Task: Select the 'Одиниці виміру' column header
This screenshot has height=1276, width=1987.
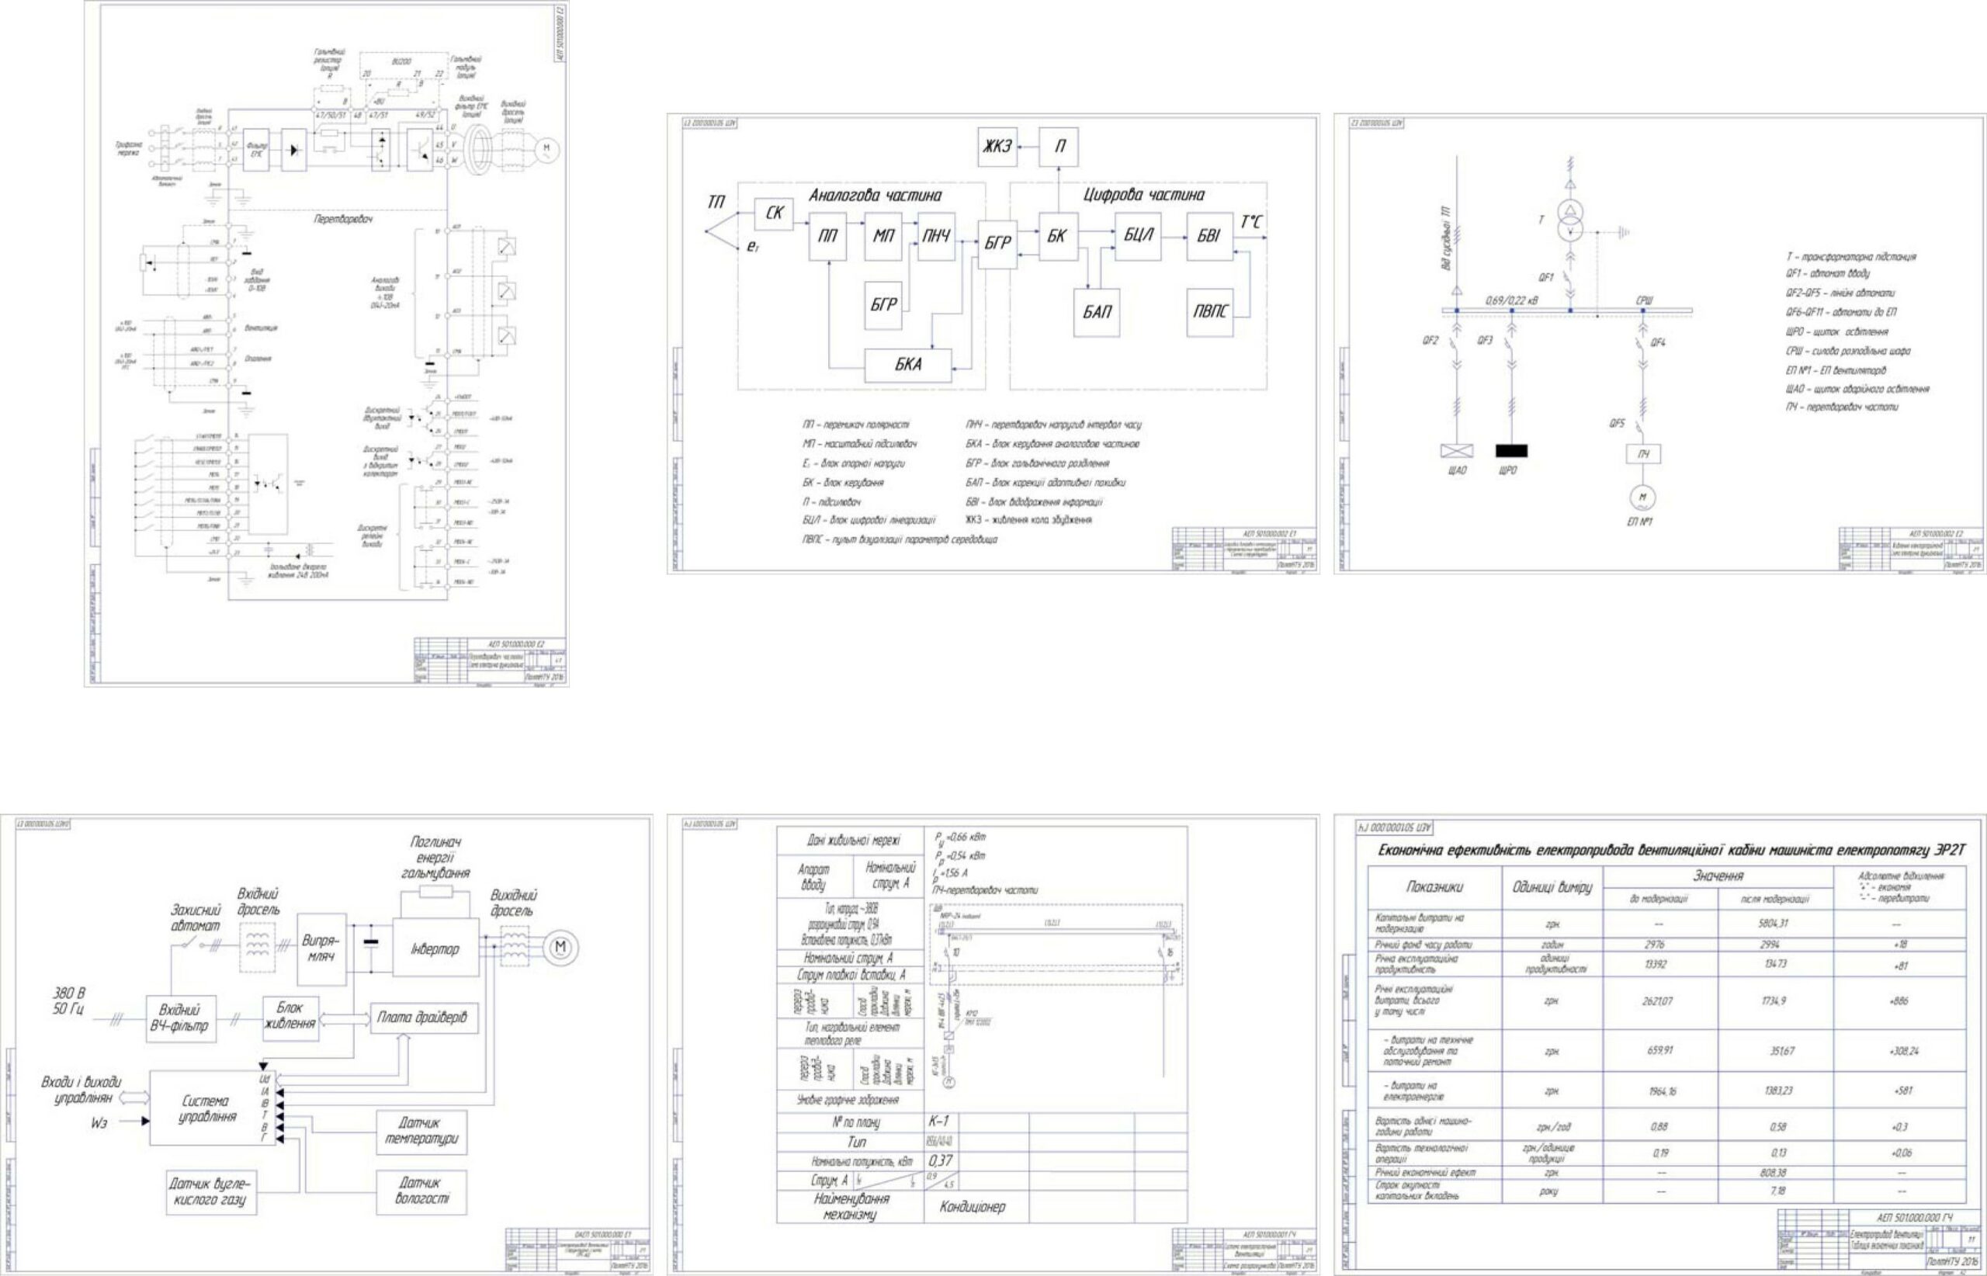Action: [x=1552, y=887]
